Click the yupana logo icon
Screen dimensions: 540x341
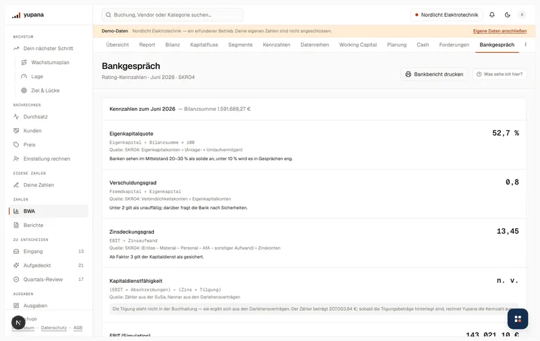click(16, 15)
